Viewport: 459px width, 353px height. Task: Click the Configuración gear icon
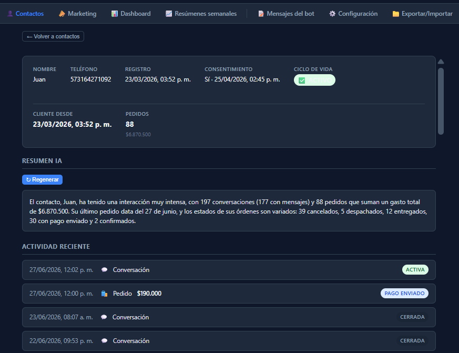coord(332,14)
